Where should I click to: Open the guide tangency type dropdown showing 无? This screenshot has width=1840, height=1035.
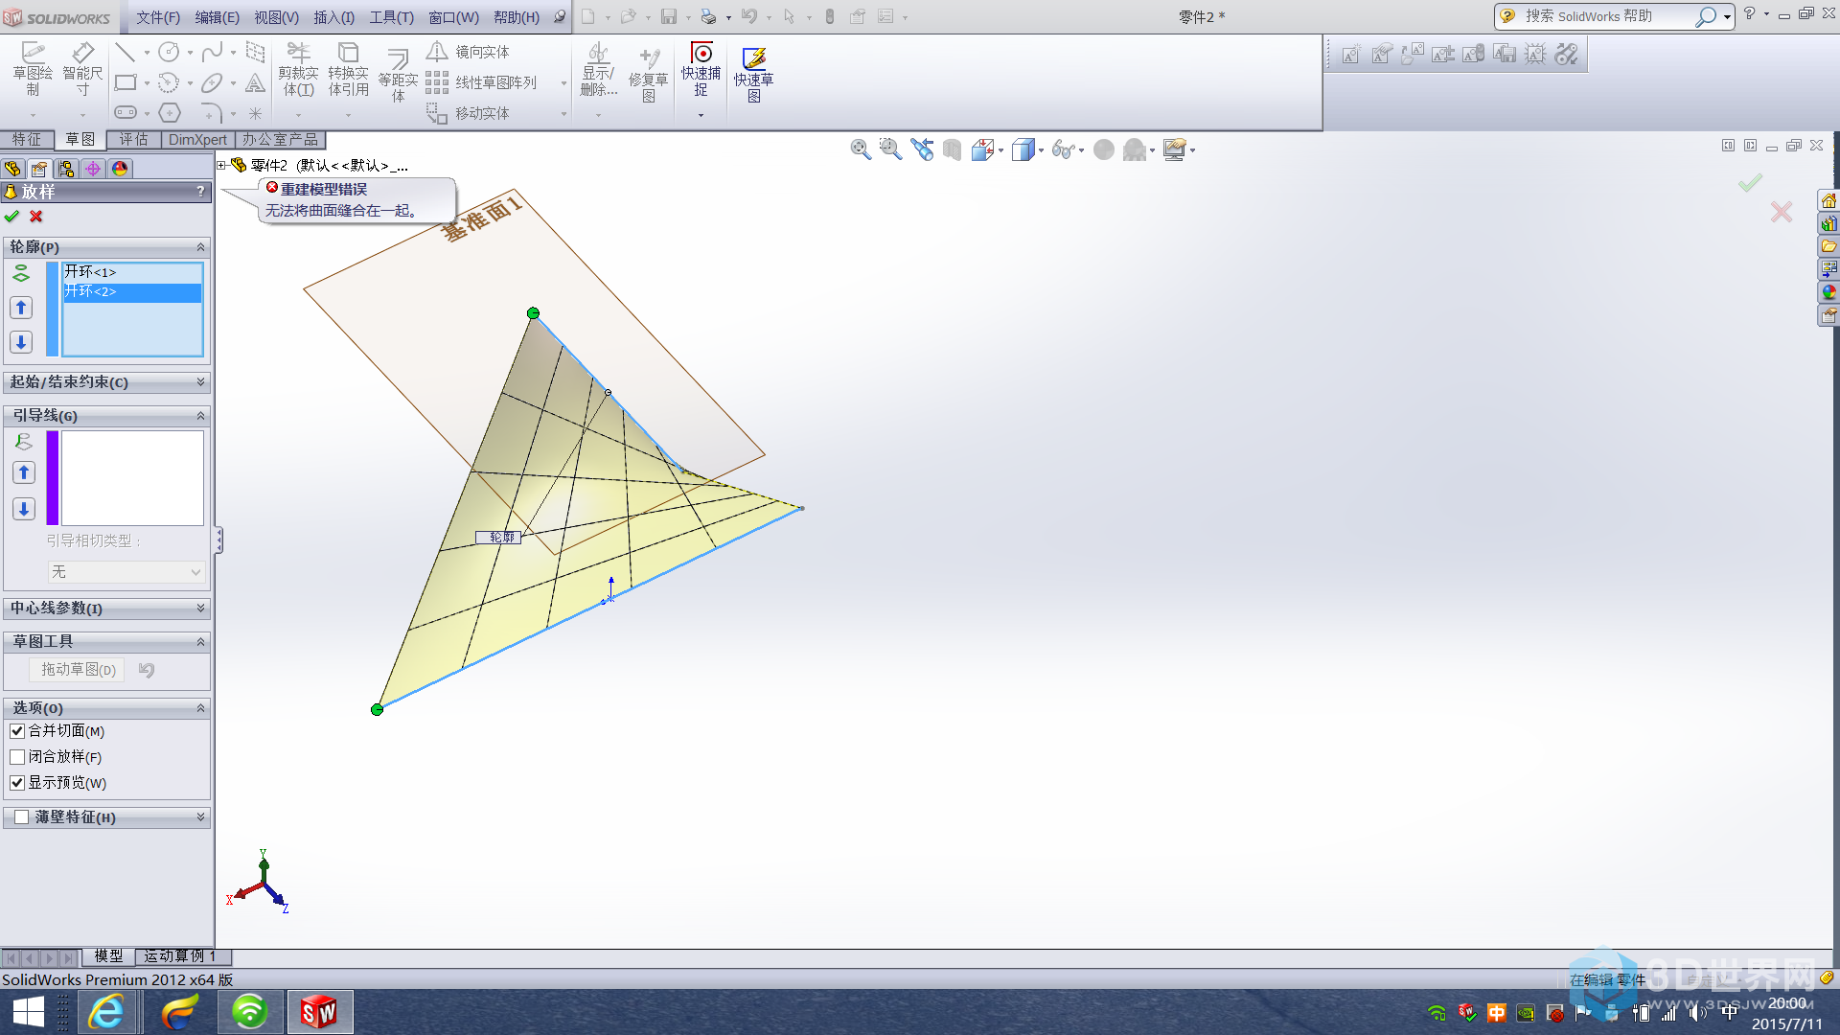[126, 572]
